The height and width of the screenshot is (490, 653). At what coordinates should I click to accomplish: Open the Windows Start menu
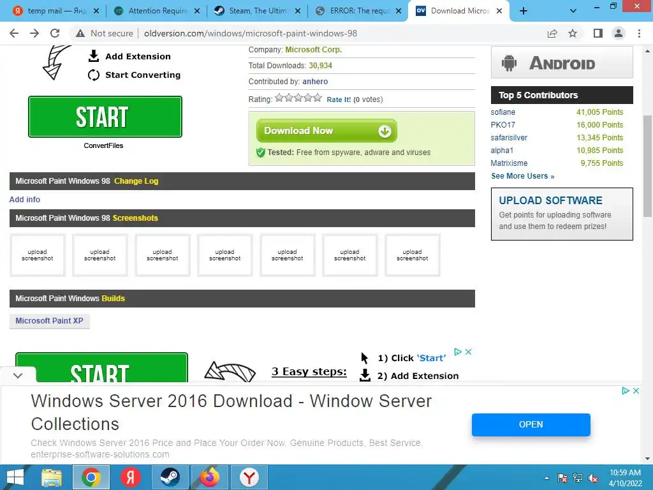coord(15,477)
